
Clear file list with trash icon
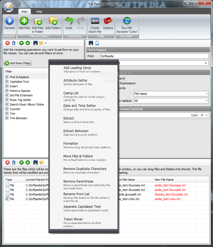pos(14,162)
